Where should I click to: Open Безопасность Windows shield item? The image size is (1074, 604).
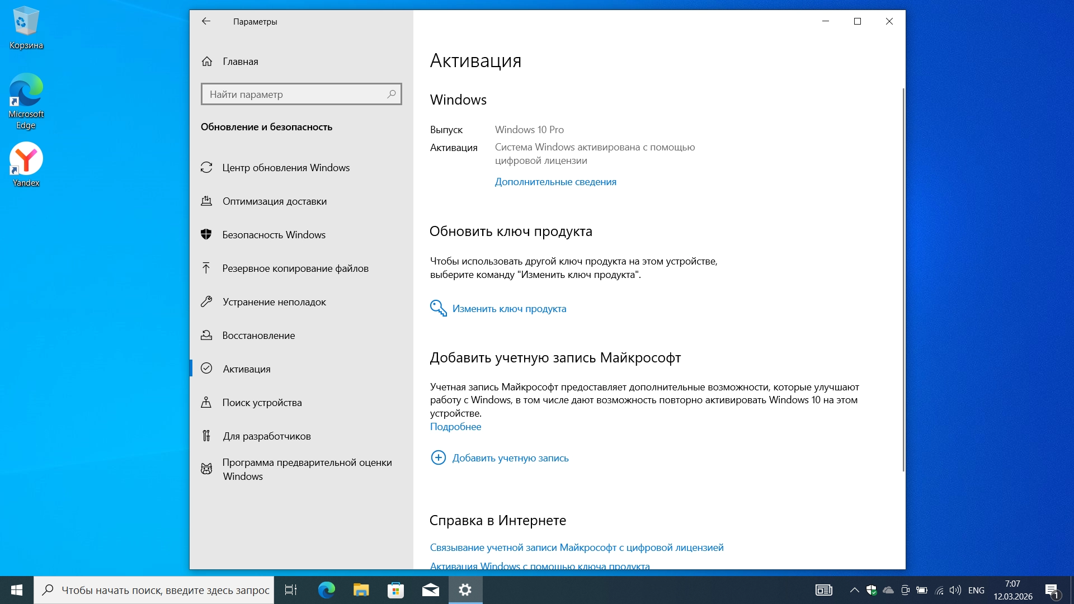click(274, 235)
